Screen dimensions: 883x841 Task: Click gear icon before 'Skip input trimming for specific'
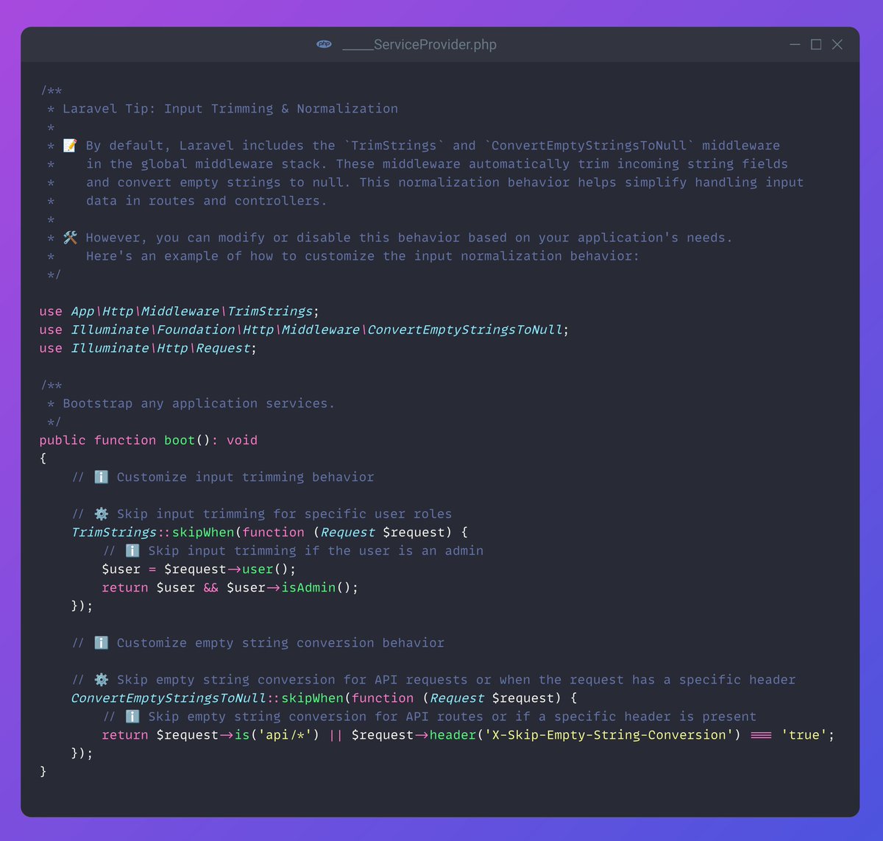[x=102, y=514]
